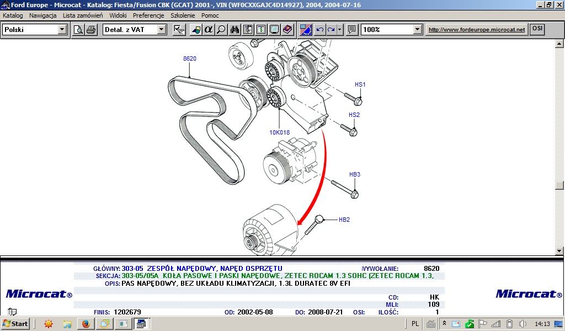The width and height of the screenshot is (565, 331).
Task: Click part callout HS1 in the diagram
Action: point(360,84)
